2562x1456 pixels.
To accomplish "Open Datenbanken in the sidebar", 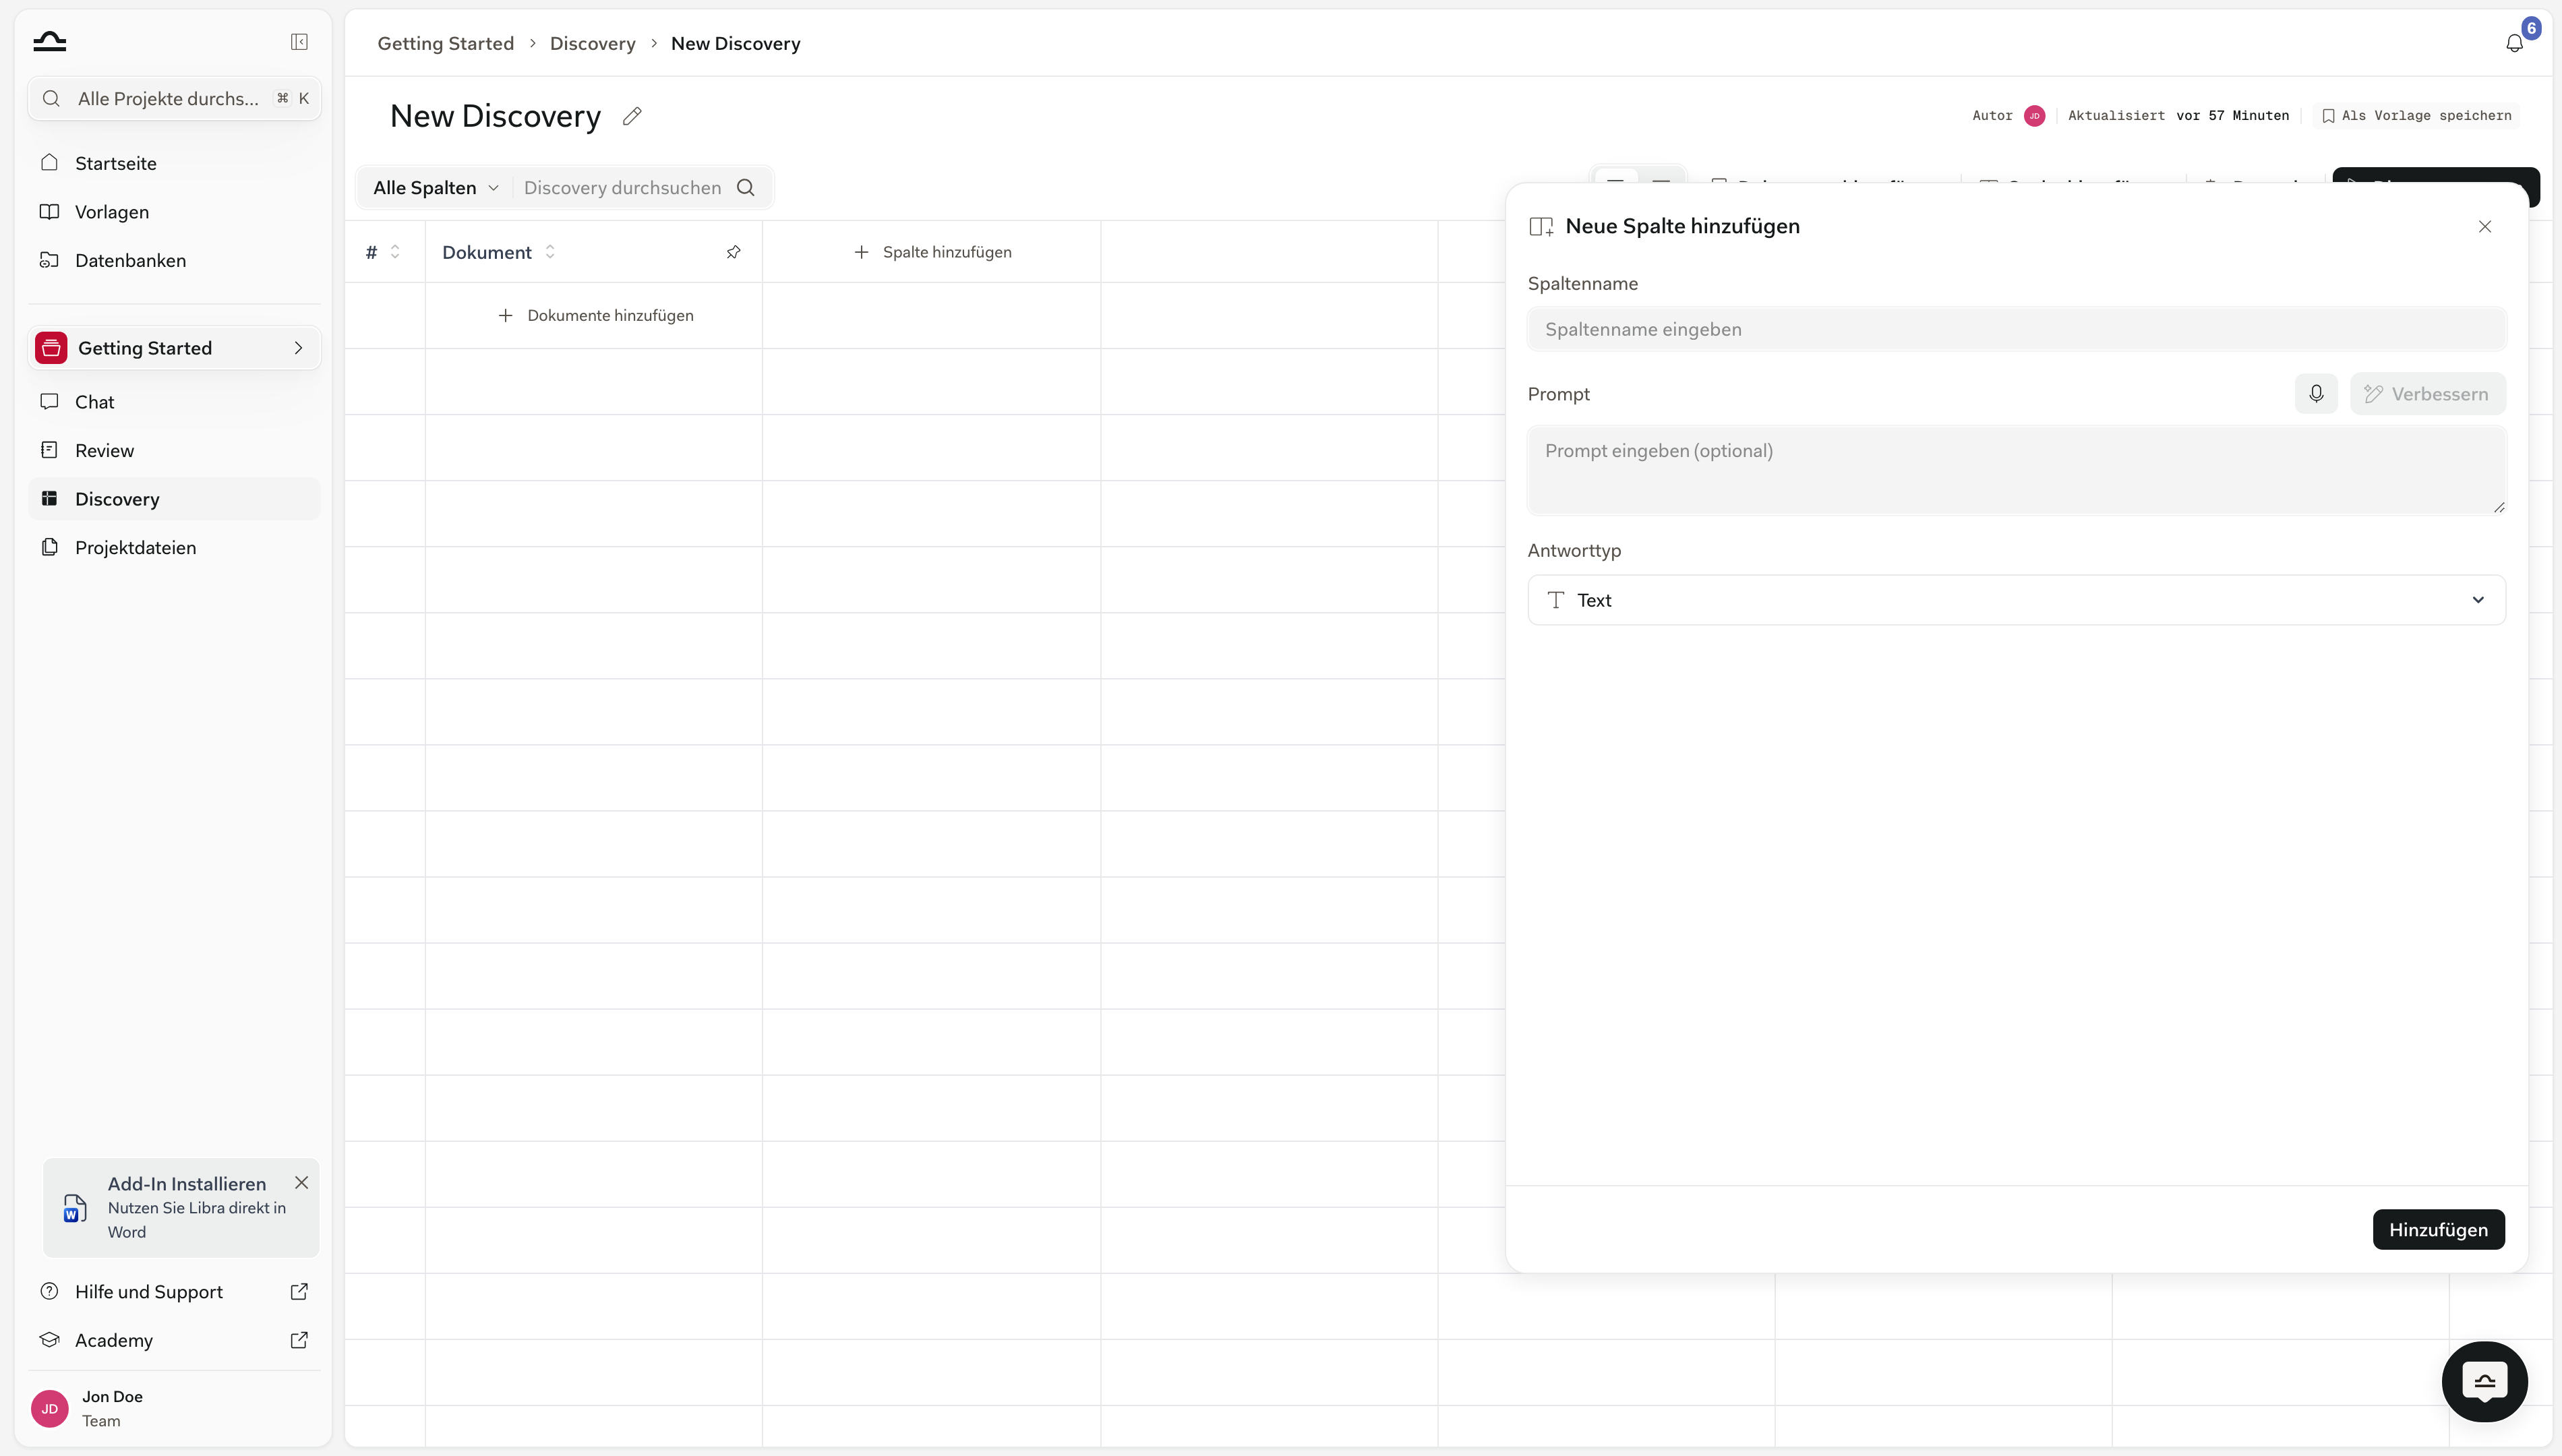I will [x=174, y=260].
